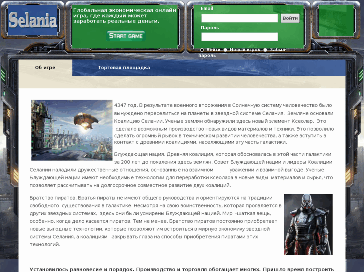Select the Войти radio option
364x272 pixels.
(x=202, y=50)
